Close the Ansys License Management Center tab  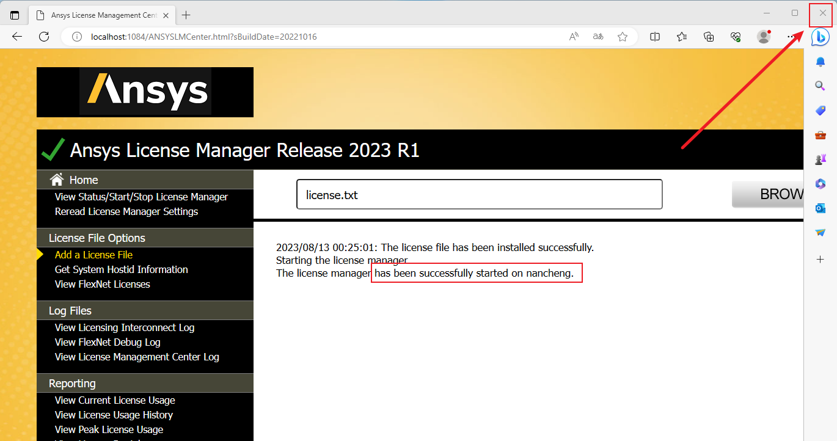coord(166,15)
